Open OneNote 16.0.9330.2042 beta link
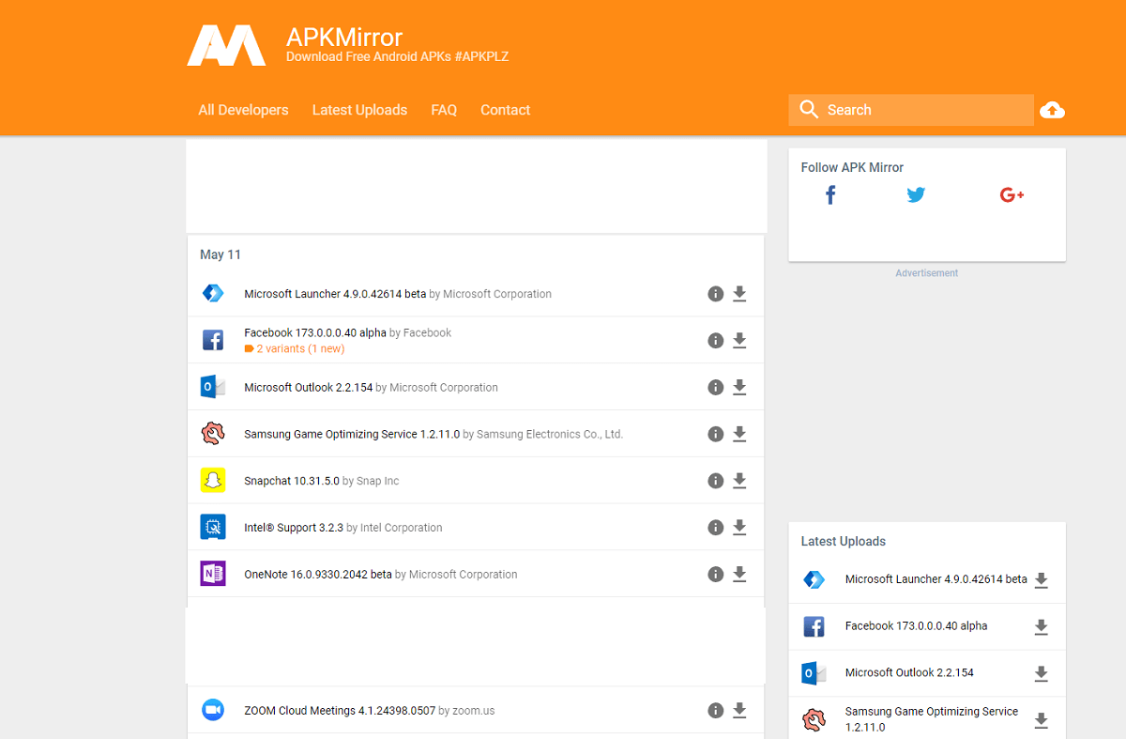This screenshot has width=1126, height=739. coord(318,574)
